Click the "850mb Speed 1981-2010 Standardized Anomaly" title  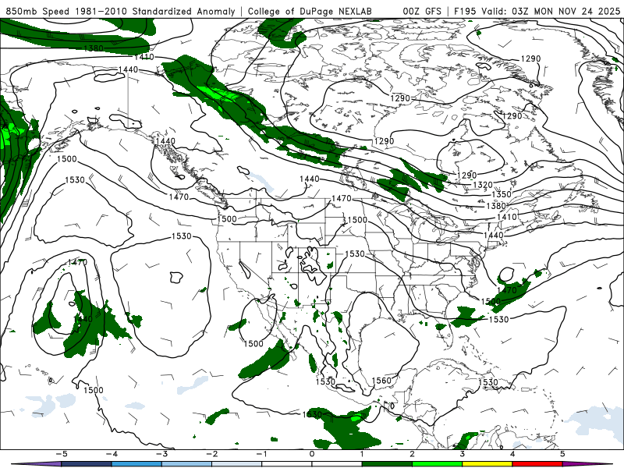(x=121, y=11)
